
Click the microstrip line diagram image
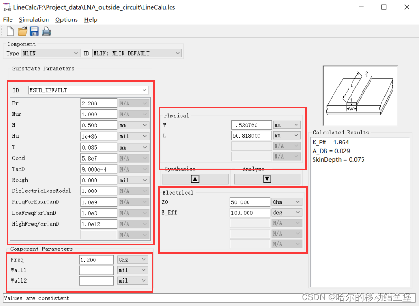360,96
